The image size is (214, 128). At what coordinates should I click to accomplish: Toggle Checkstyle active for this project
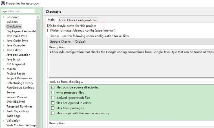tap(49, 26)
